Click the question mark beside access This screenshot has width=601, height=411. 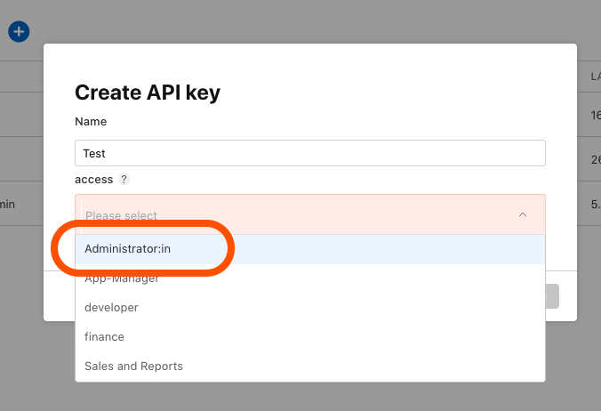[124, 180]
